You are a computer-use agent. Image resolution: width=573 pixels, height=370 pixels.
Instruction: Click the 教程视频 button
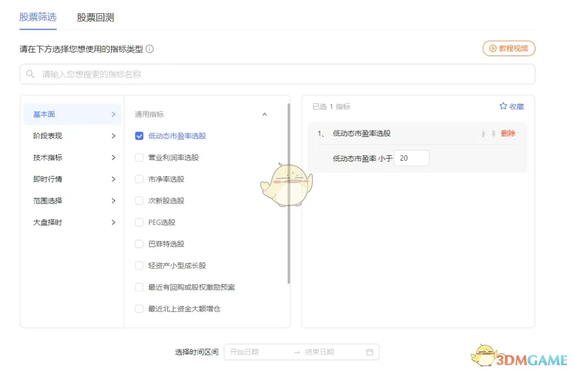508,48
